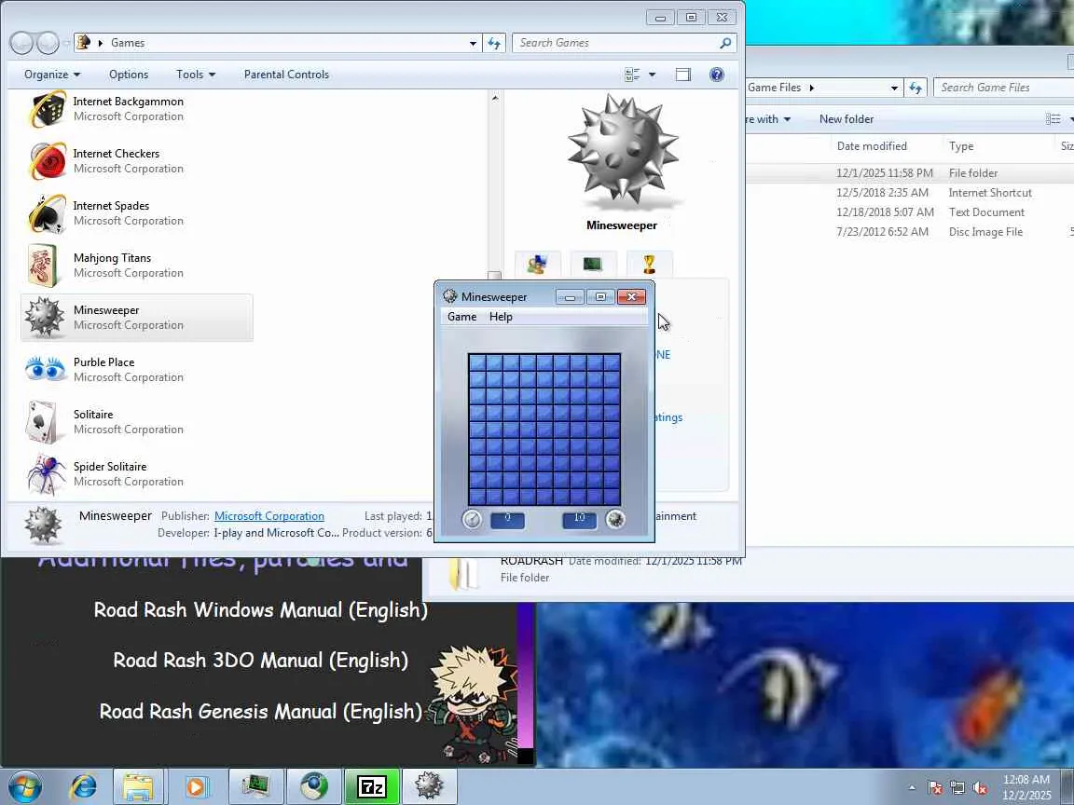This screenshot has width=1074, height=805.
Task: Open the ratings tab icon in preview pane
Action: [538, 264]
